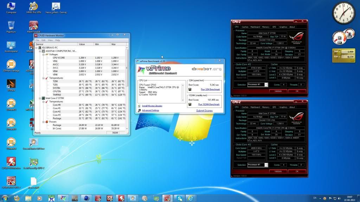Click the save icon beside the 32M best score
The image size is (360, 202).
190,89
